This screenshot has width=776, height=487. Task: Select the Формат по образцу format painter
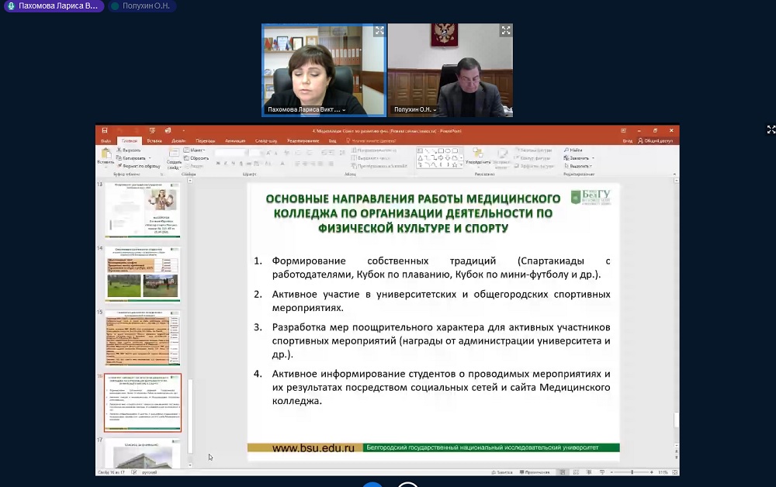[x=119, y=166]
